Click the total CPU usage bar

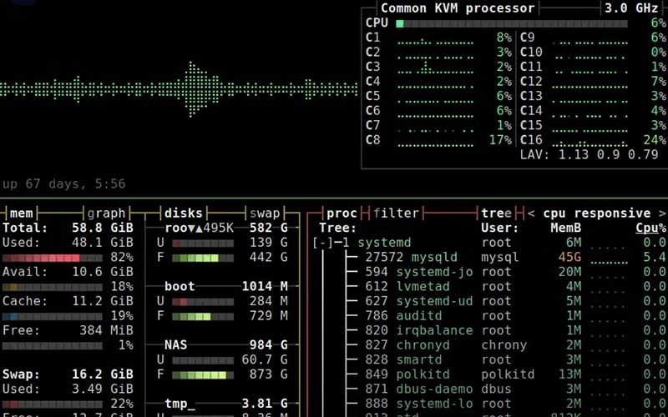[512, 23]
